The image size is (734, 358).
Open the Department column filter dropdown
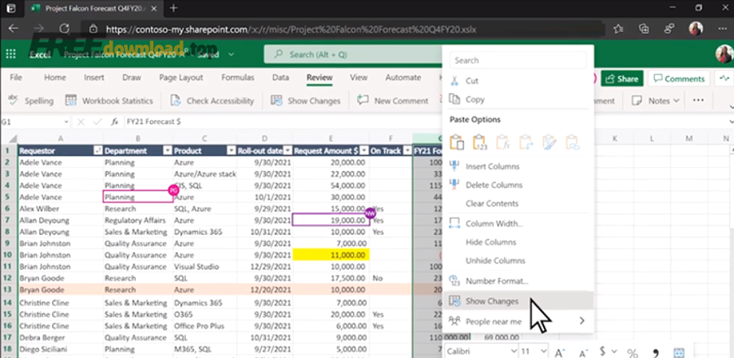click(167, 151)
